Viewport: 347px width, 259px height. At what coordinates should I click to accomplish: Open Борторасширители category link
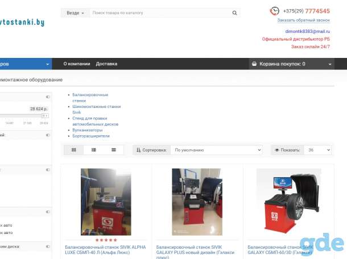(91, 136)
